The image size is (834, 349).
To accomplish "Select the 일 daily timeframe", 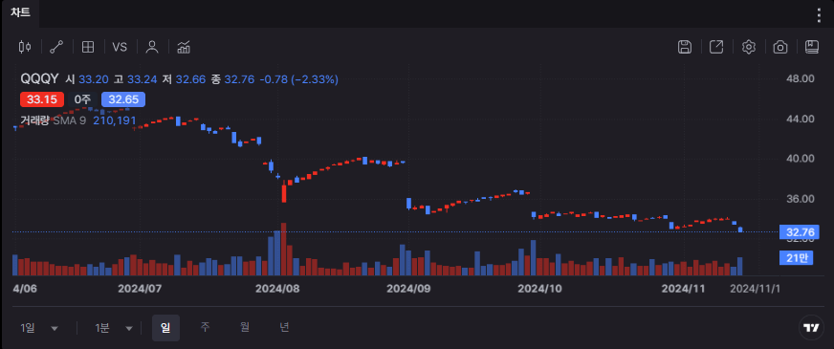I will click(166, 328).
